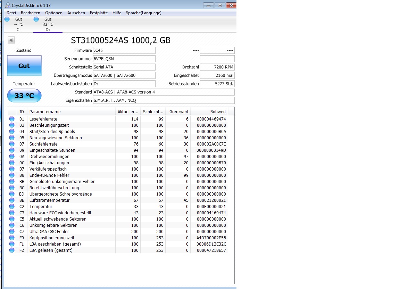
Task: Click status icon for Ein-/Ausschaltungen row
Action: point(12,163)
